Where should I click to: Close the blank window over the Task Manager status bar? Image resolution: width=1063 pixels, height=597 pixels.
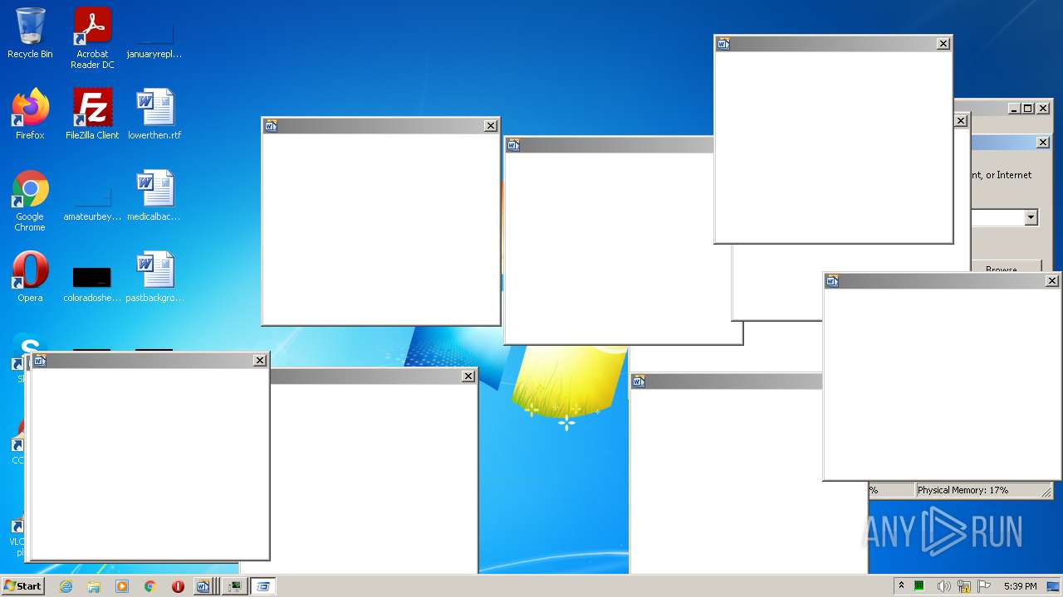[x=1052, y=281]
